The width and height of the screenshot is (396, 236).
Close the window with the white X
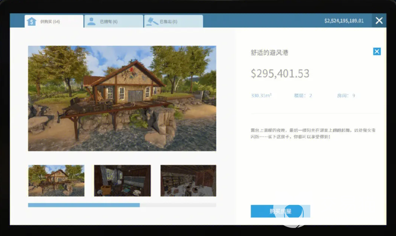click(x=379, y=21)
